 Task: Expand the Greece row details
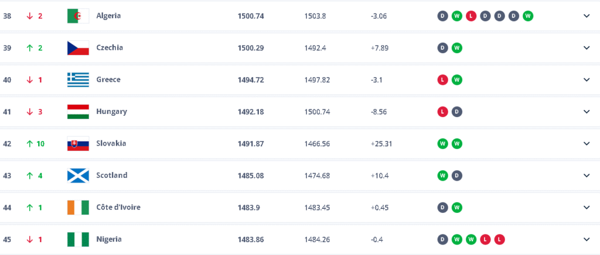coord(587,80)
